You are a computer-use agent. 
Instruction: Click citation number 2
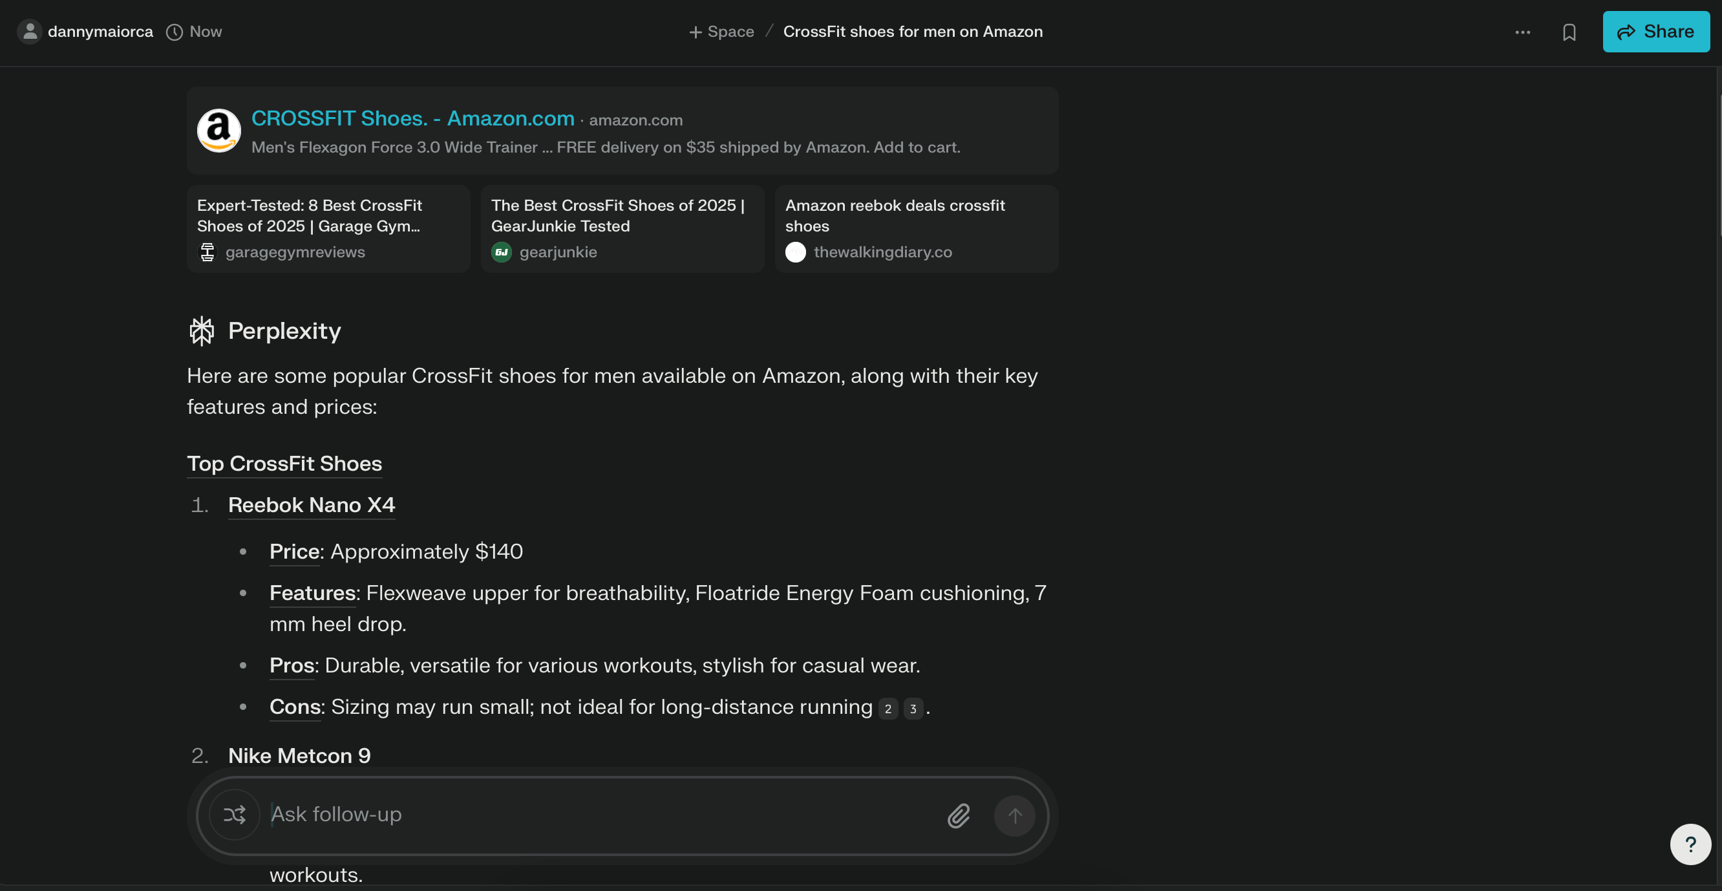coord(888,709)
